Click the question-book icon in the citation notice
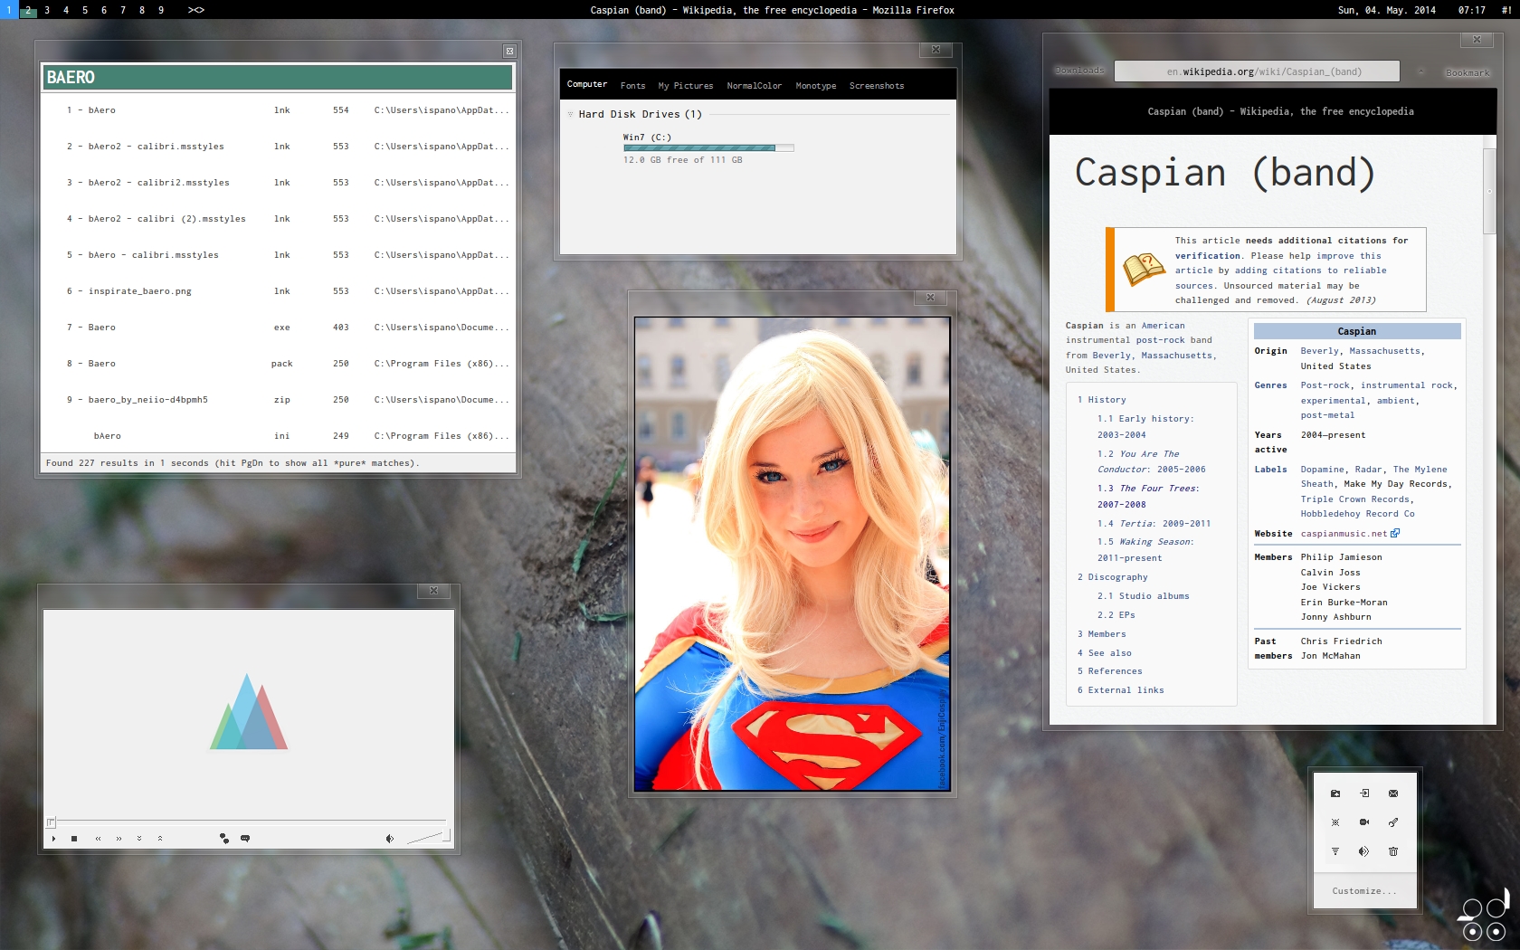The width and height of the screenshot is (1520, 950). tap(1144, 270)
